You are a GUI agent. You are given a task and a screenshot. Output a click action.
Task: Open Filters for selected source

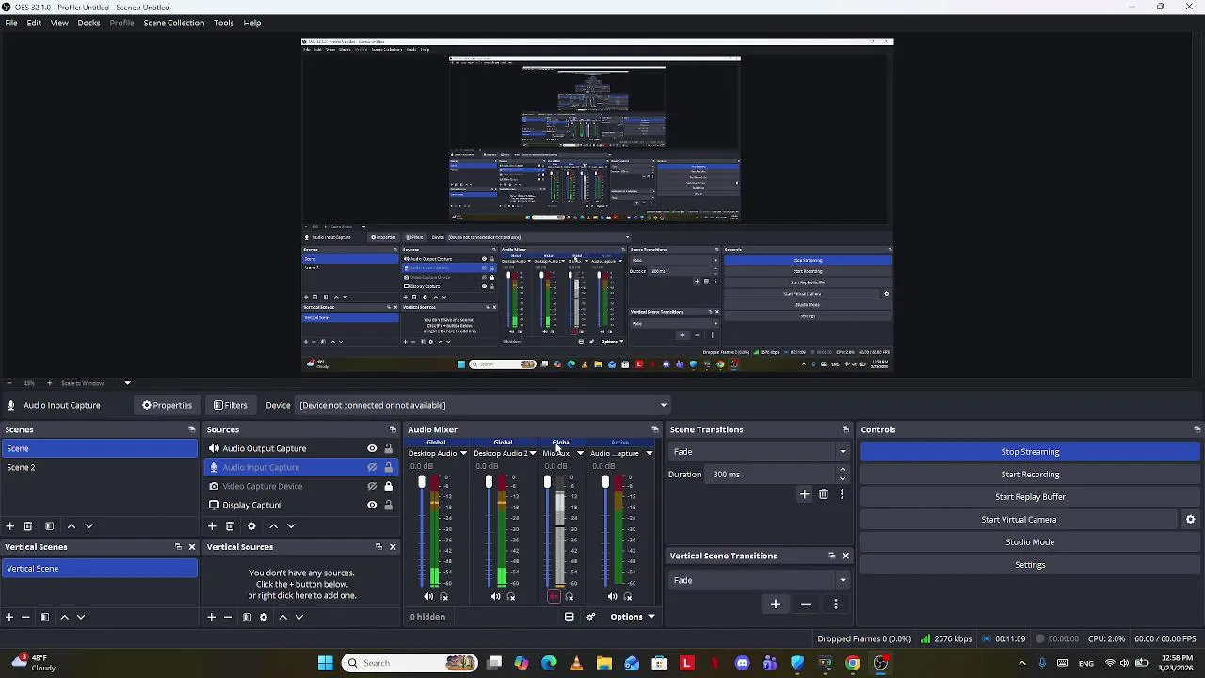tap(231, 405)
